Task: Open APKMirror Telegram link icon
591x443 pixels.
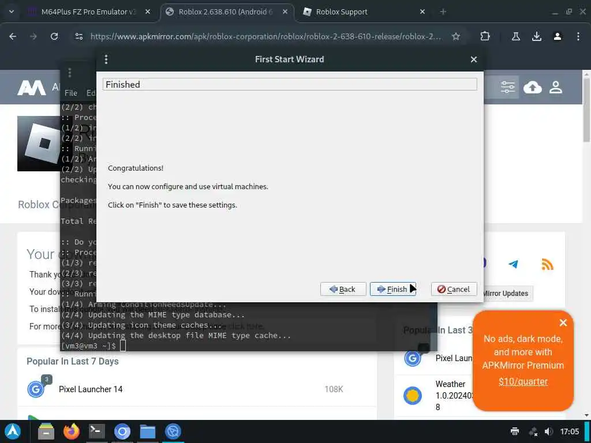Action: 513,264
